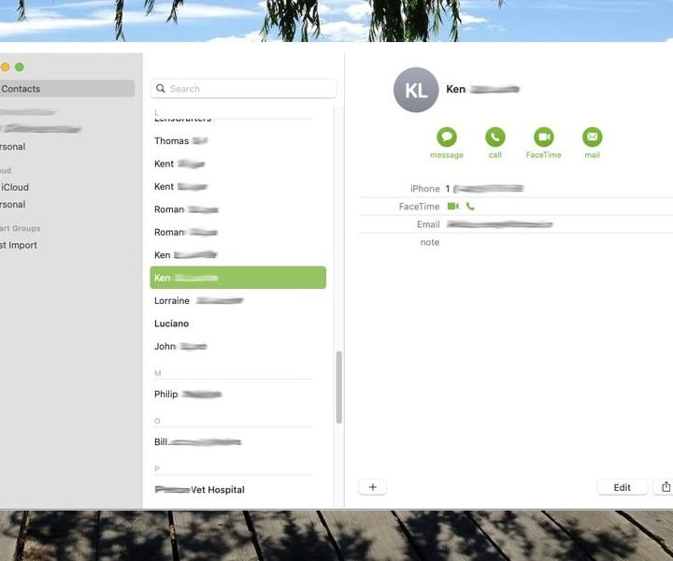
Task: Select Last Import smart group
Action: coord(19,245)
